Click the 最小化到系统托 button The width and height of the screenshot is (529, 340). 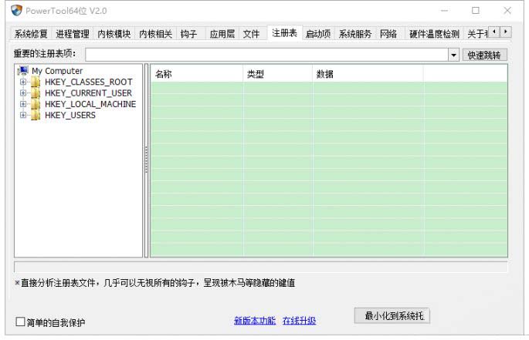392,315
